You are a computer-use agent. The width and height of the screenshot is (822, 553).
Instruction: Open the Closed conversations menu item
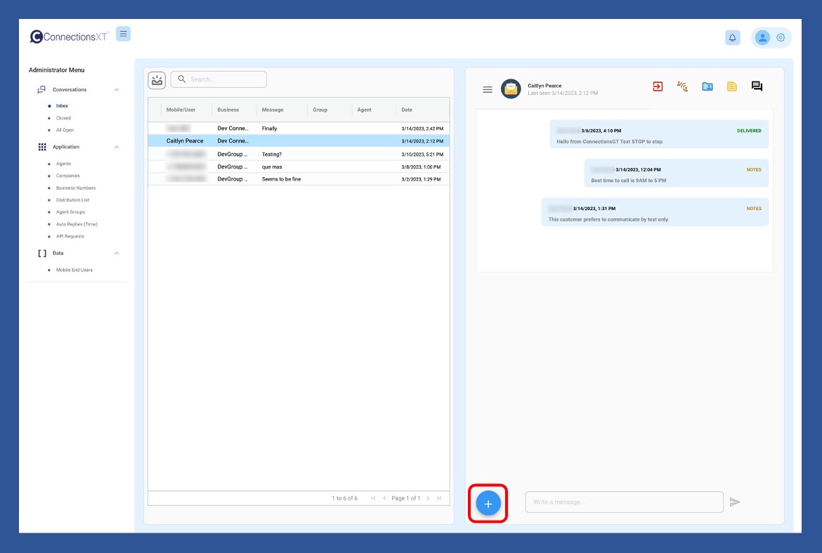click(x=63, y=118)
